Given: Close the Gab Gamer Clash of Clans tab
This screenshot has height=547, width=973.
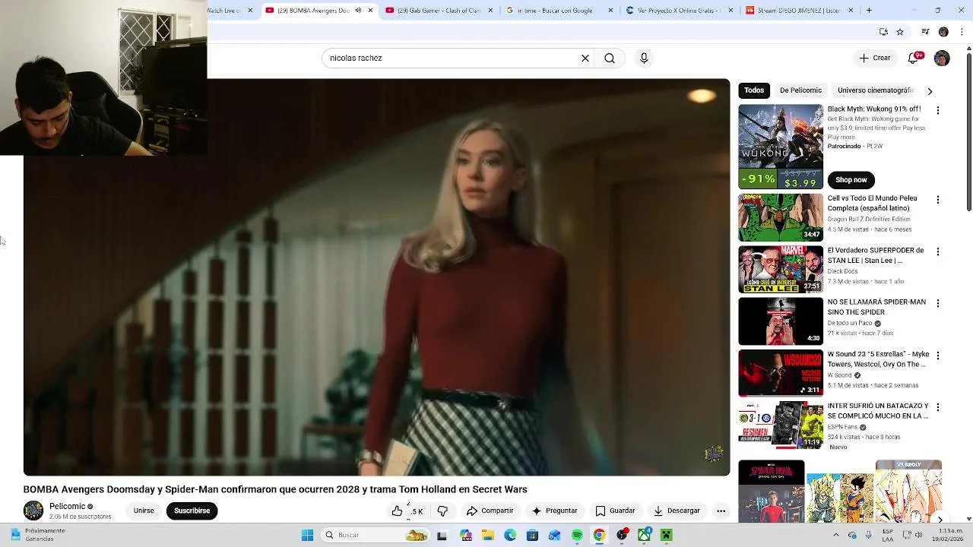Looking at the screenshot, I should click(x=490, y=10).
